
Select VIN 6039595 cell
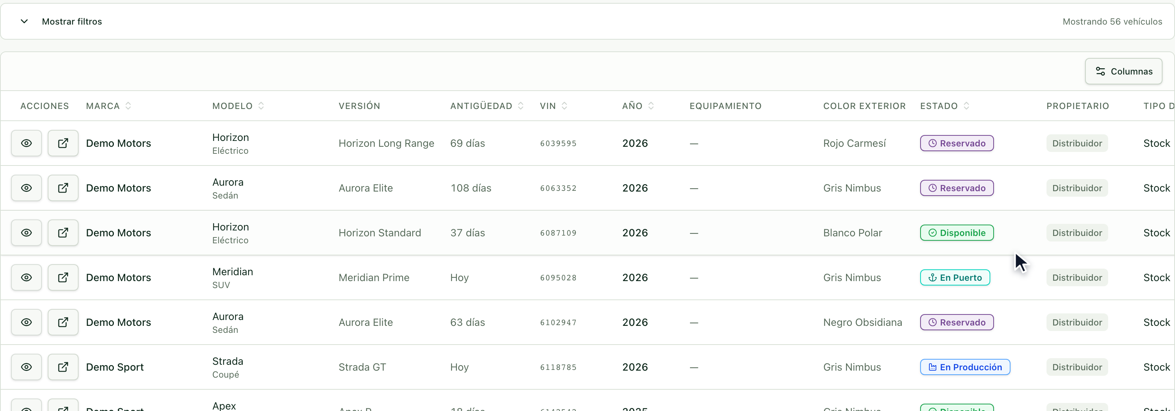[x=558, y=143]
